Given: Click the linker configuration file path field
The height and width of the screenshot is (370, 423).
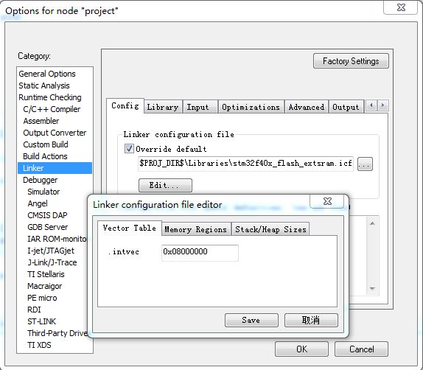Looking at the screenshot, I should coord(245,164).
